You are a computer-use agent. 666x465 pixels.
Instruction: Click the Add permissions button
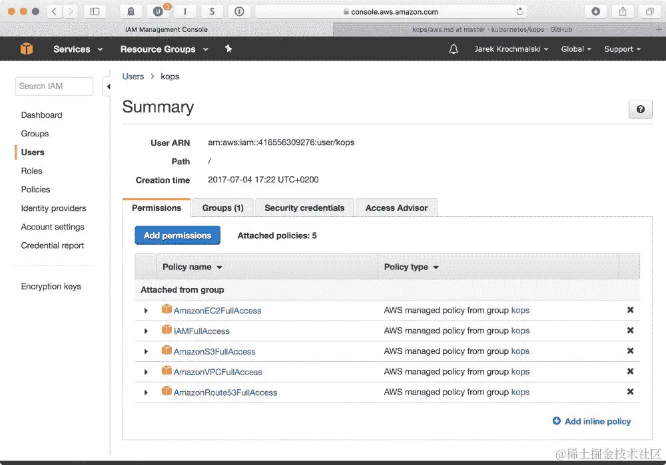point(178,235)
